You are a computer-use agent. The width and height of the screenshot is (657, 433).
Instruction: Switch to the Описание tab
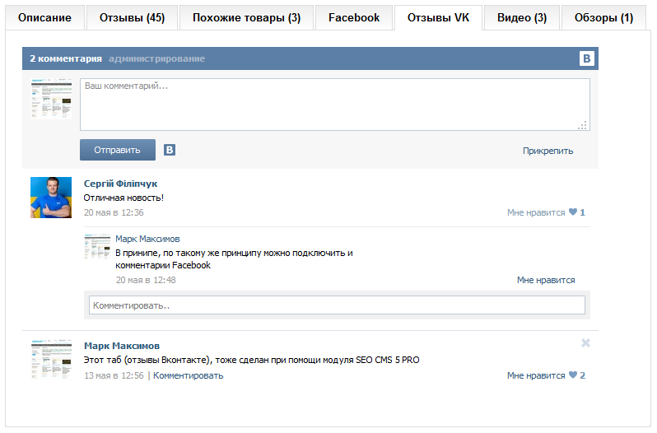click(44, 17)
